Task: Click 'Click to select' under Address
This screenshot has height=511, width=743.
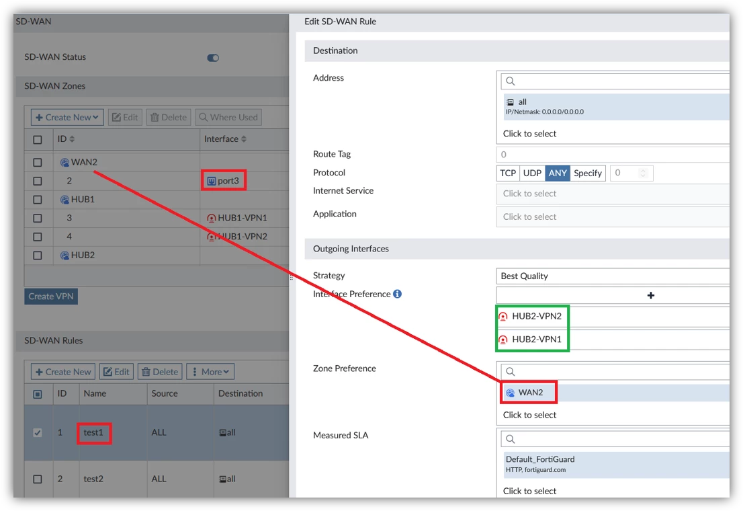Action: pos(529,134)
